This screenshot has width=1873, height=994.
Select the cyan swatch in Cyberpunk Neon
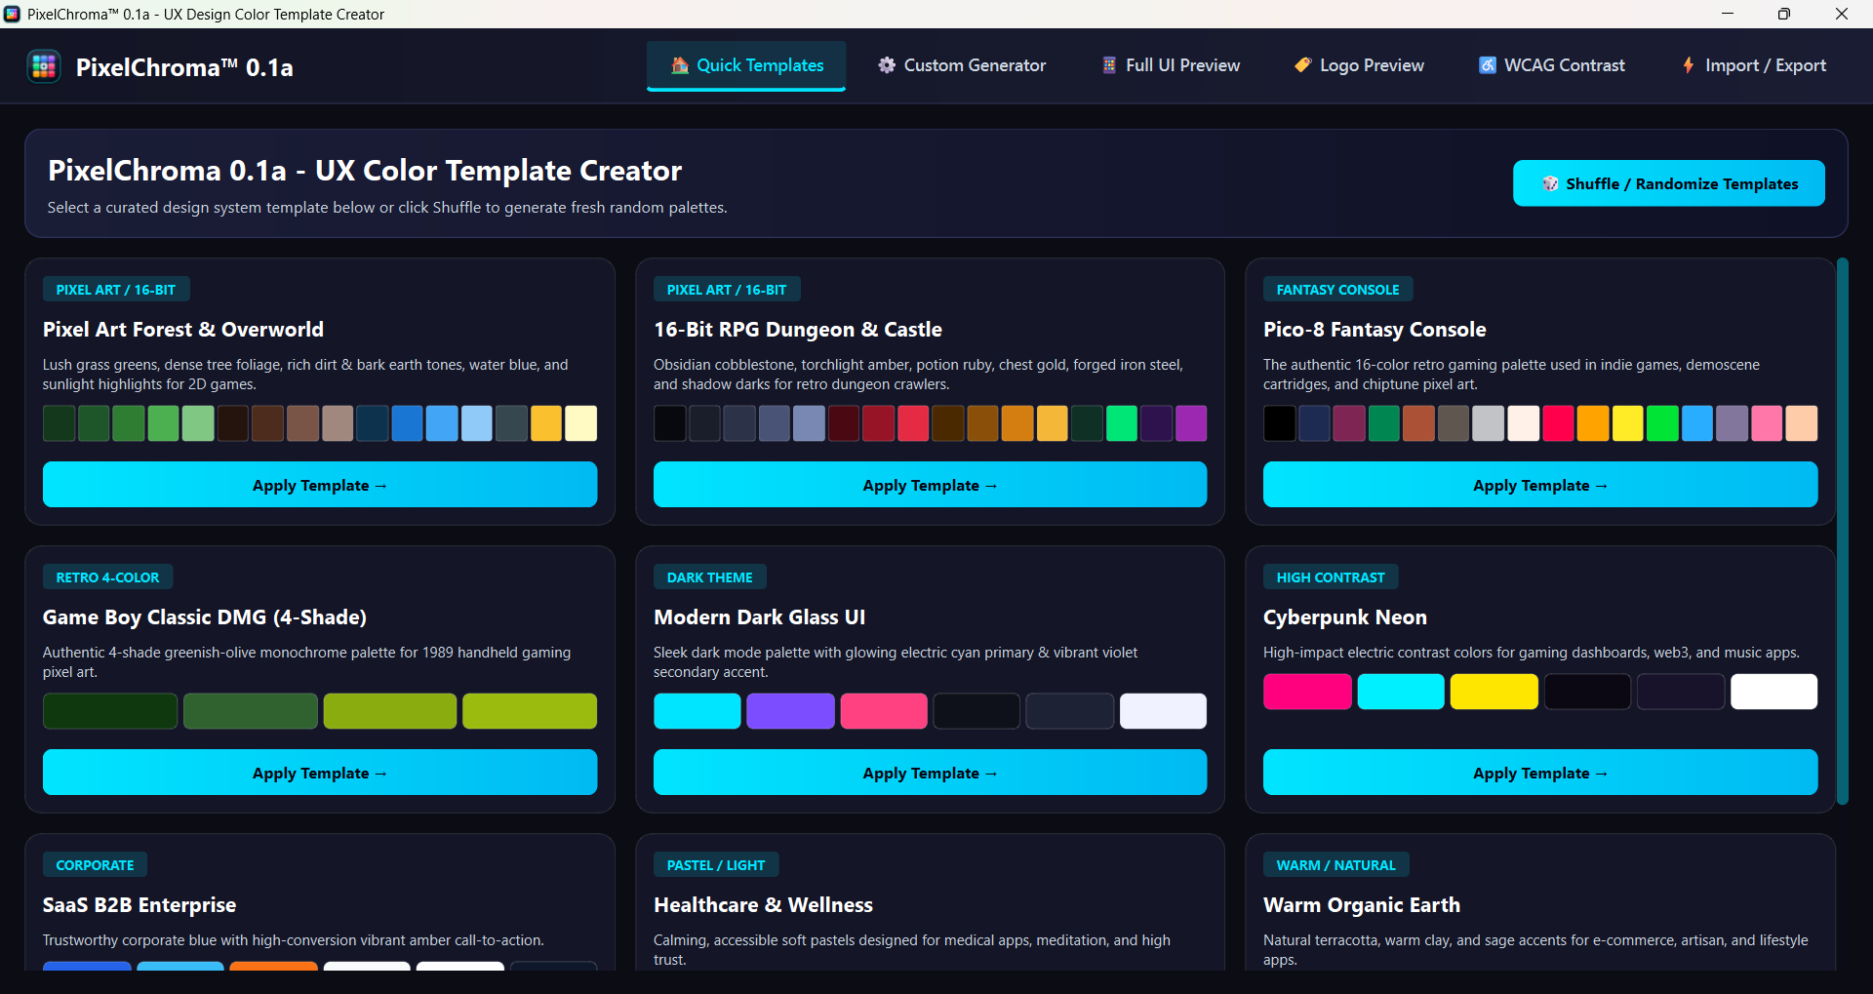click(1401, 692)
